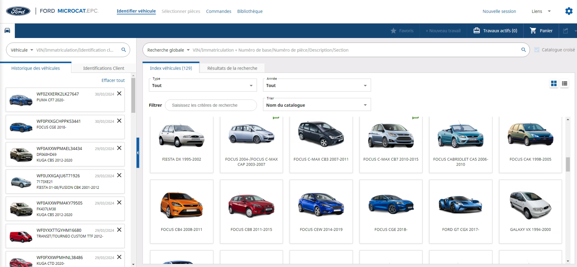Remove PUMA CF7 2020- from history
Viewport: 577px width, 267px height.
(119, 94)
